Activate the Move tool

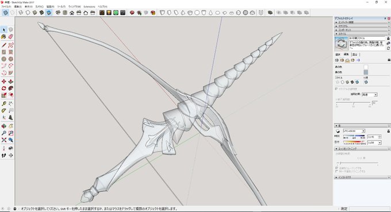point(4,82)
